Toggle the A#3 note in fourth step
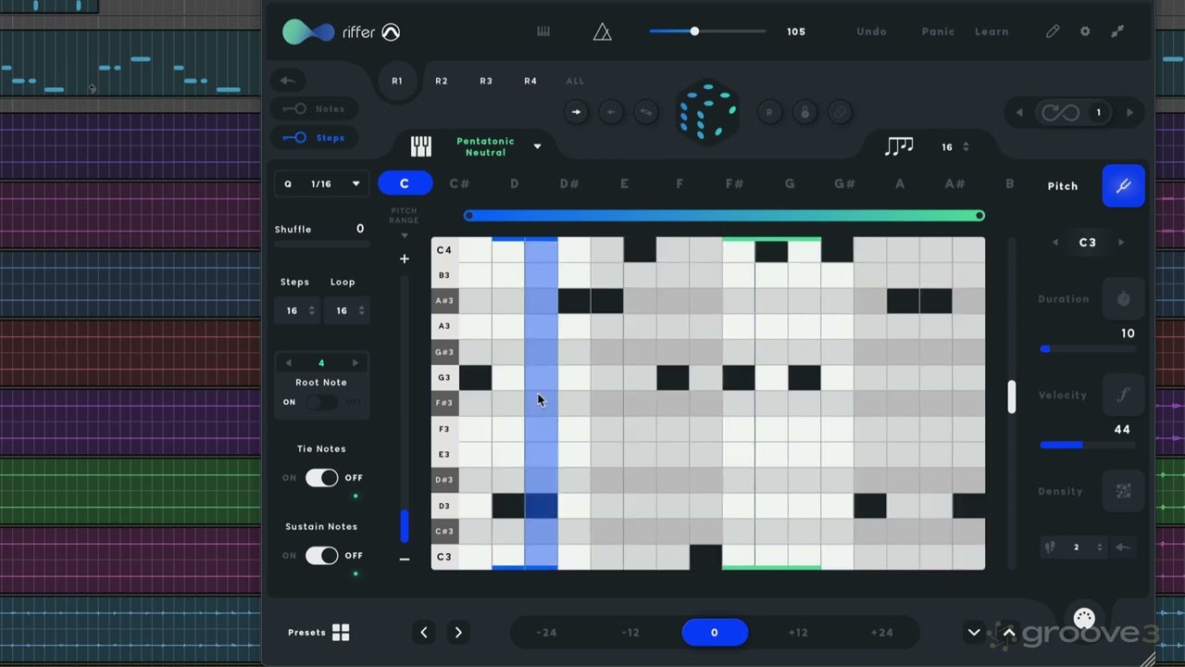Screen dimensions: 1185x667 pyautogui.click(x=574, y=301)
